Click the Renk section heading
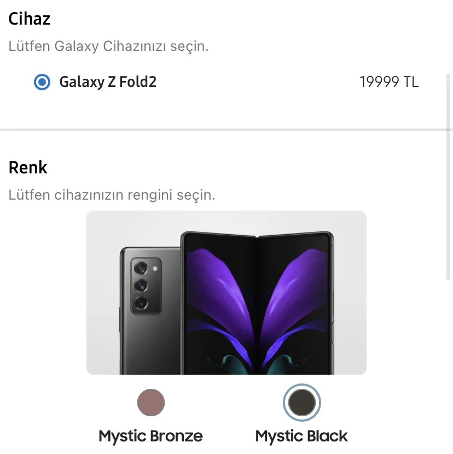 [x=27, y=167]
